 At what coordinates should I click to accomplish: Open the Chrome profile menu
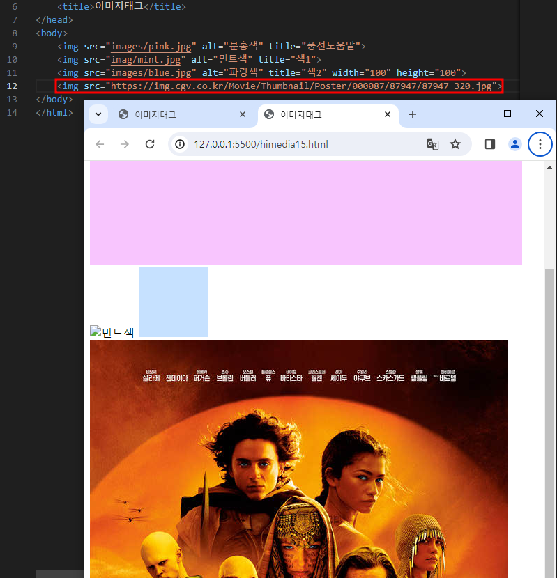point(515,144)
